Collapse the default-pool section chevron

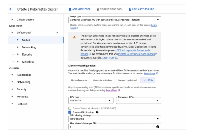pos(57,33)
